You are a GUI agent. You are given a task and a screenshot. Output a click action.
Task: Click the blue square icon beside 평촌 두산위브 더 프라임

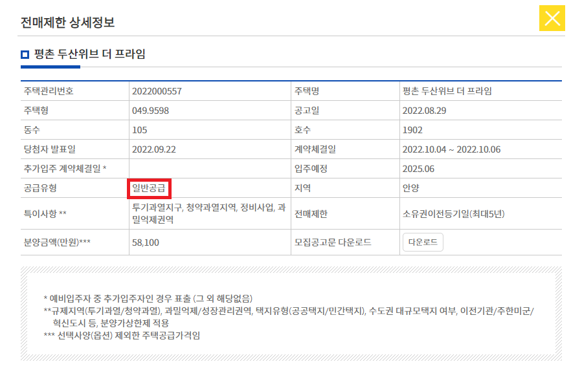click(25, 55)
